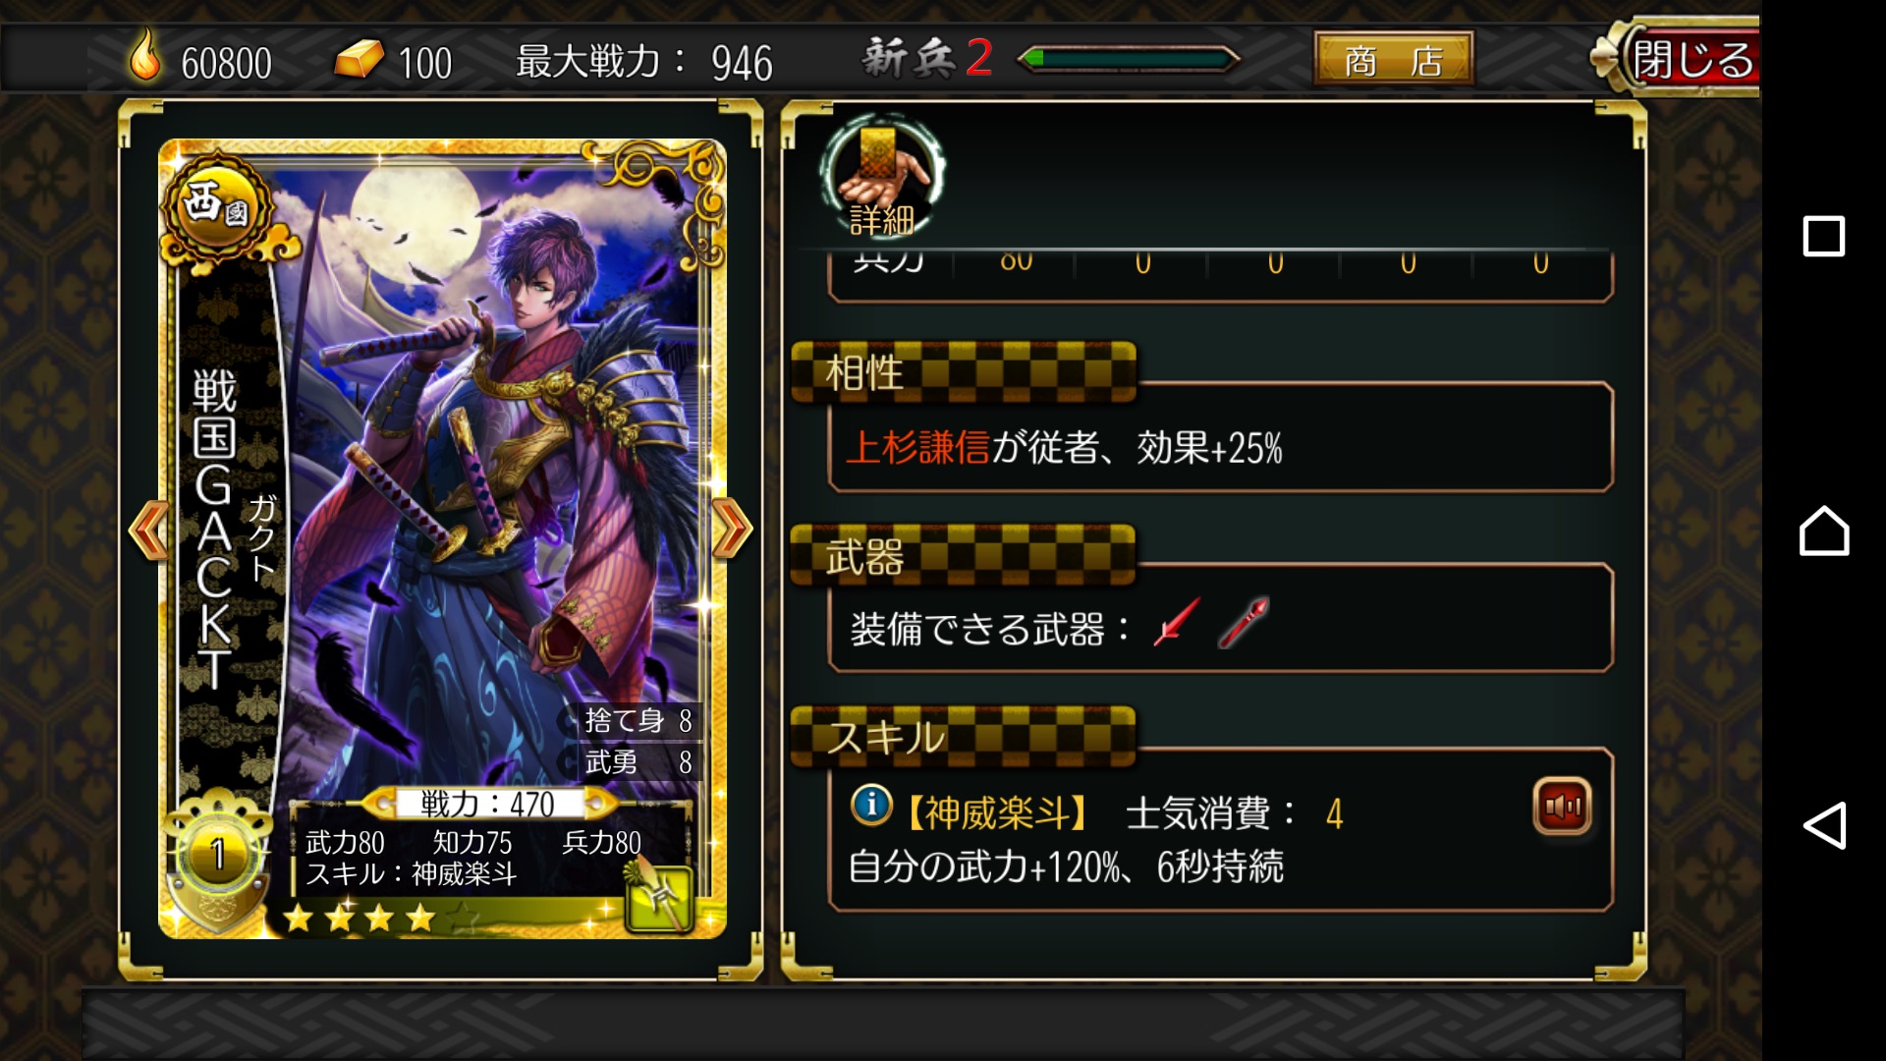Screen dimensions: 1886x1061
Task: Tap the 新兵 experience progress bar
Action: [x=1128, y=59]
